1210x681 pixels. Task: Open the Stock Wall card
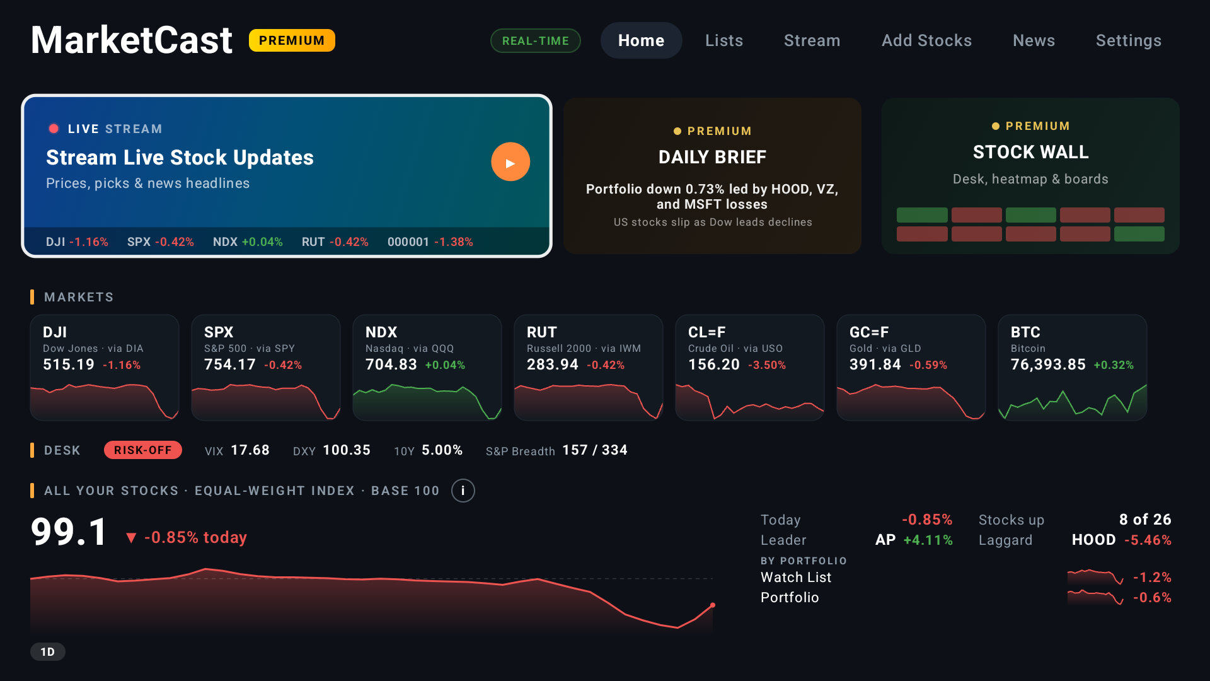coord(1030,176)
